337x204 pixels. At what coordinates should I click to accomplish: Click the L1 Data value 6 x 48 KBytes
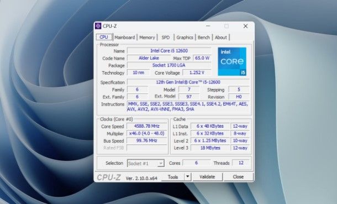tap(210, 126)
